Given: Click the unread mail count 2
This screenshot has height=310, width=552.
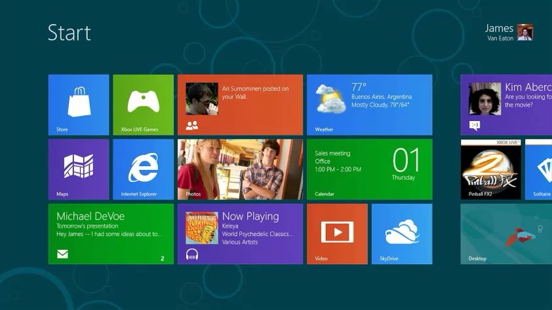Looking at the screenshot, I should pyautogui.click(x=163, y=258).
